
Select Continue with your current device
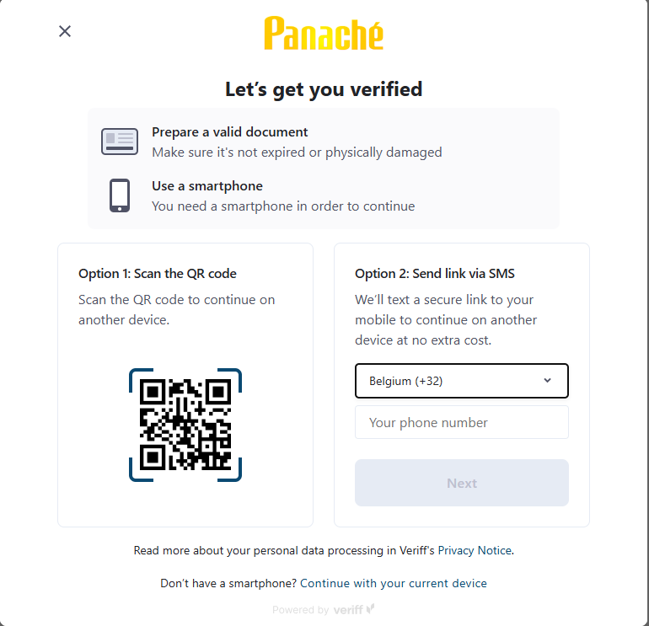[x=394, y=583]
